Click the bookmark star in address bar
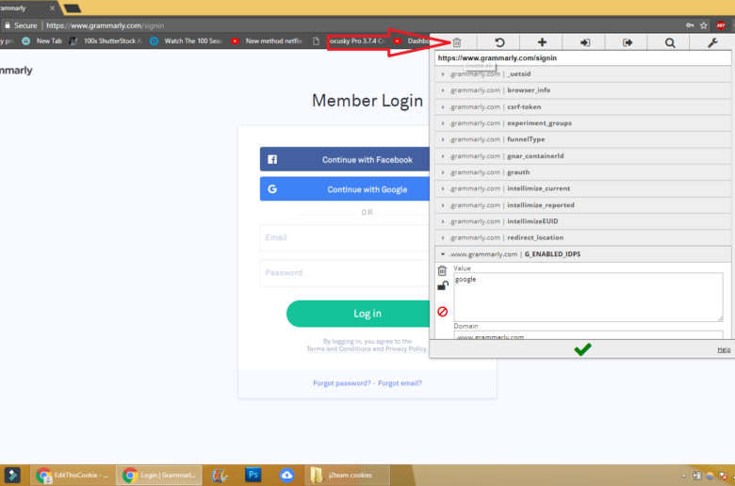 coord(704,25)
